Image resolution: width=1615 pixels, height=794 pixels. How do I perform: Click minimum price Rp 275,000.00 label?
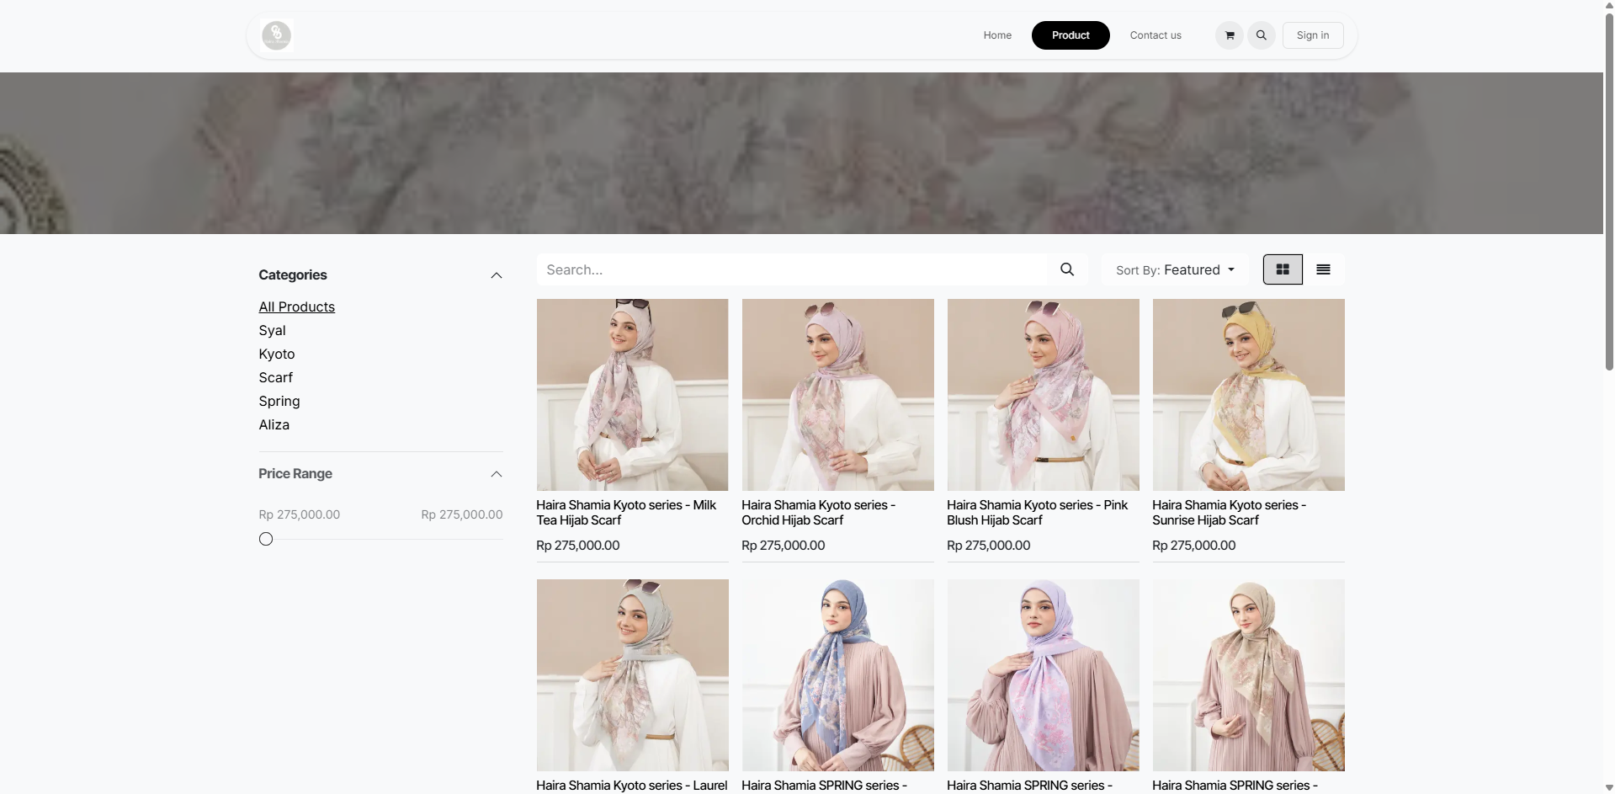point(300,514)
